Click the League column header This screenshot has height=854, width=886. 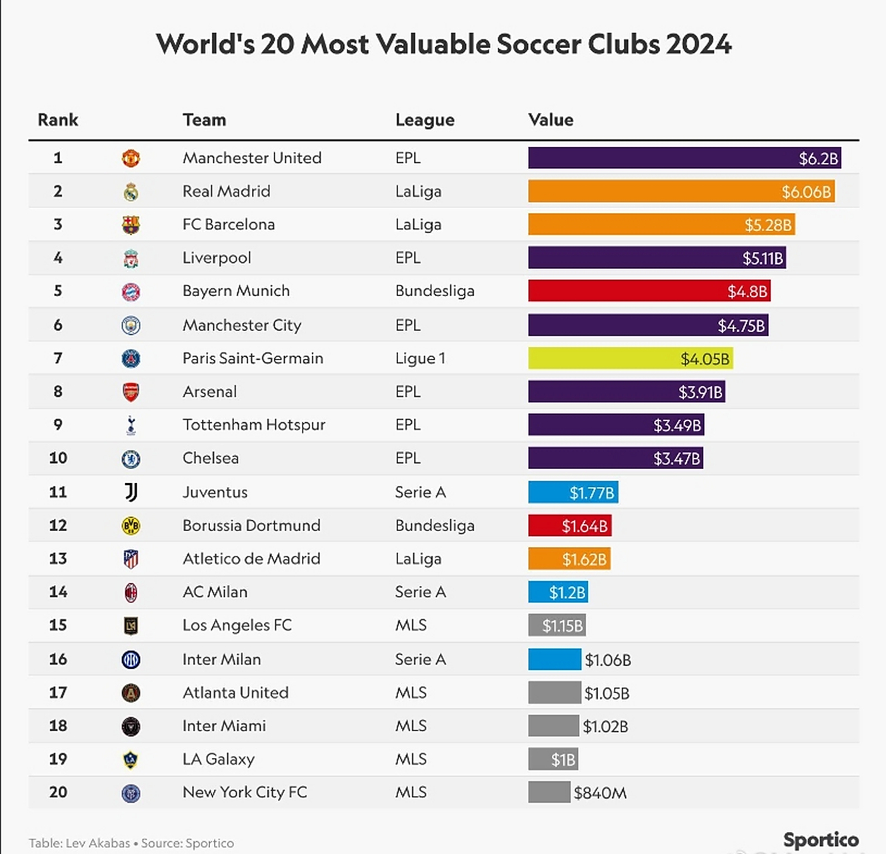point(425,120)
